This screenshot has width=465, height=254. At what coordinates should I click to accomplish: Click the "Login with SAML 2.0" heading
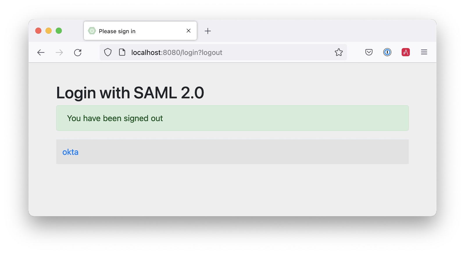pos(130,93)
